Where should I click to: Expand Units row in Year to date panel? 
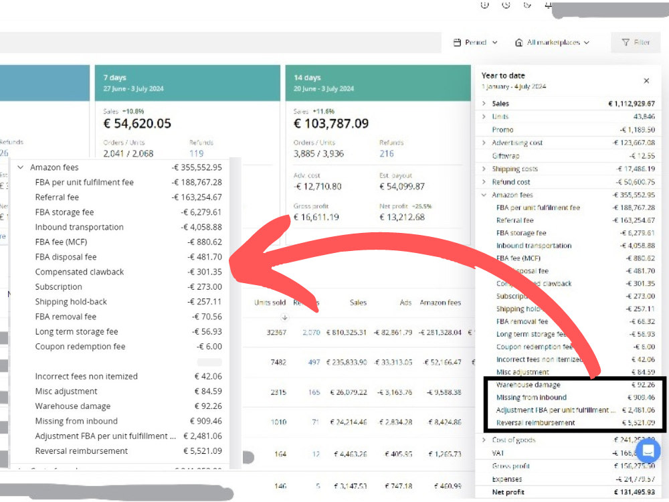coord(484,116)
